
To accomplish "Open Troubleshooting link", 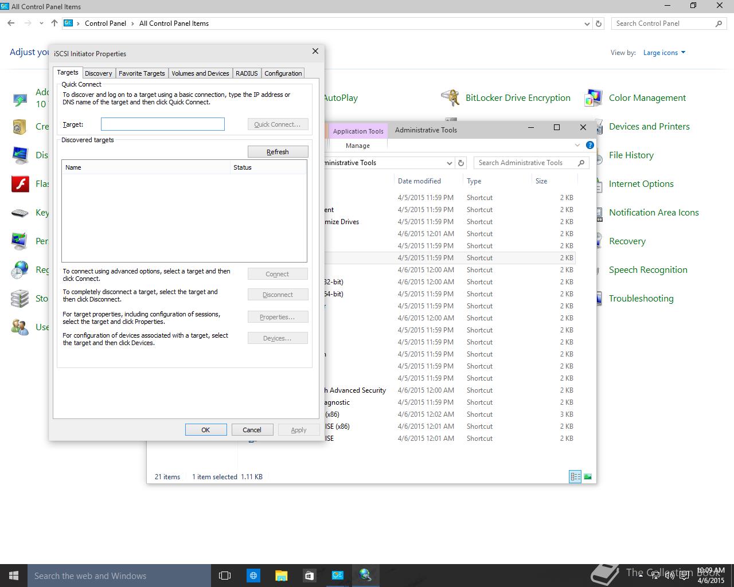I will pos(641,299).
